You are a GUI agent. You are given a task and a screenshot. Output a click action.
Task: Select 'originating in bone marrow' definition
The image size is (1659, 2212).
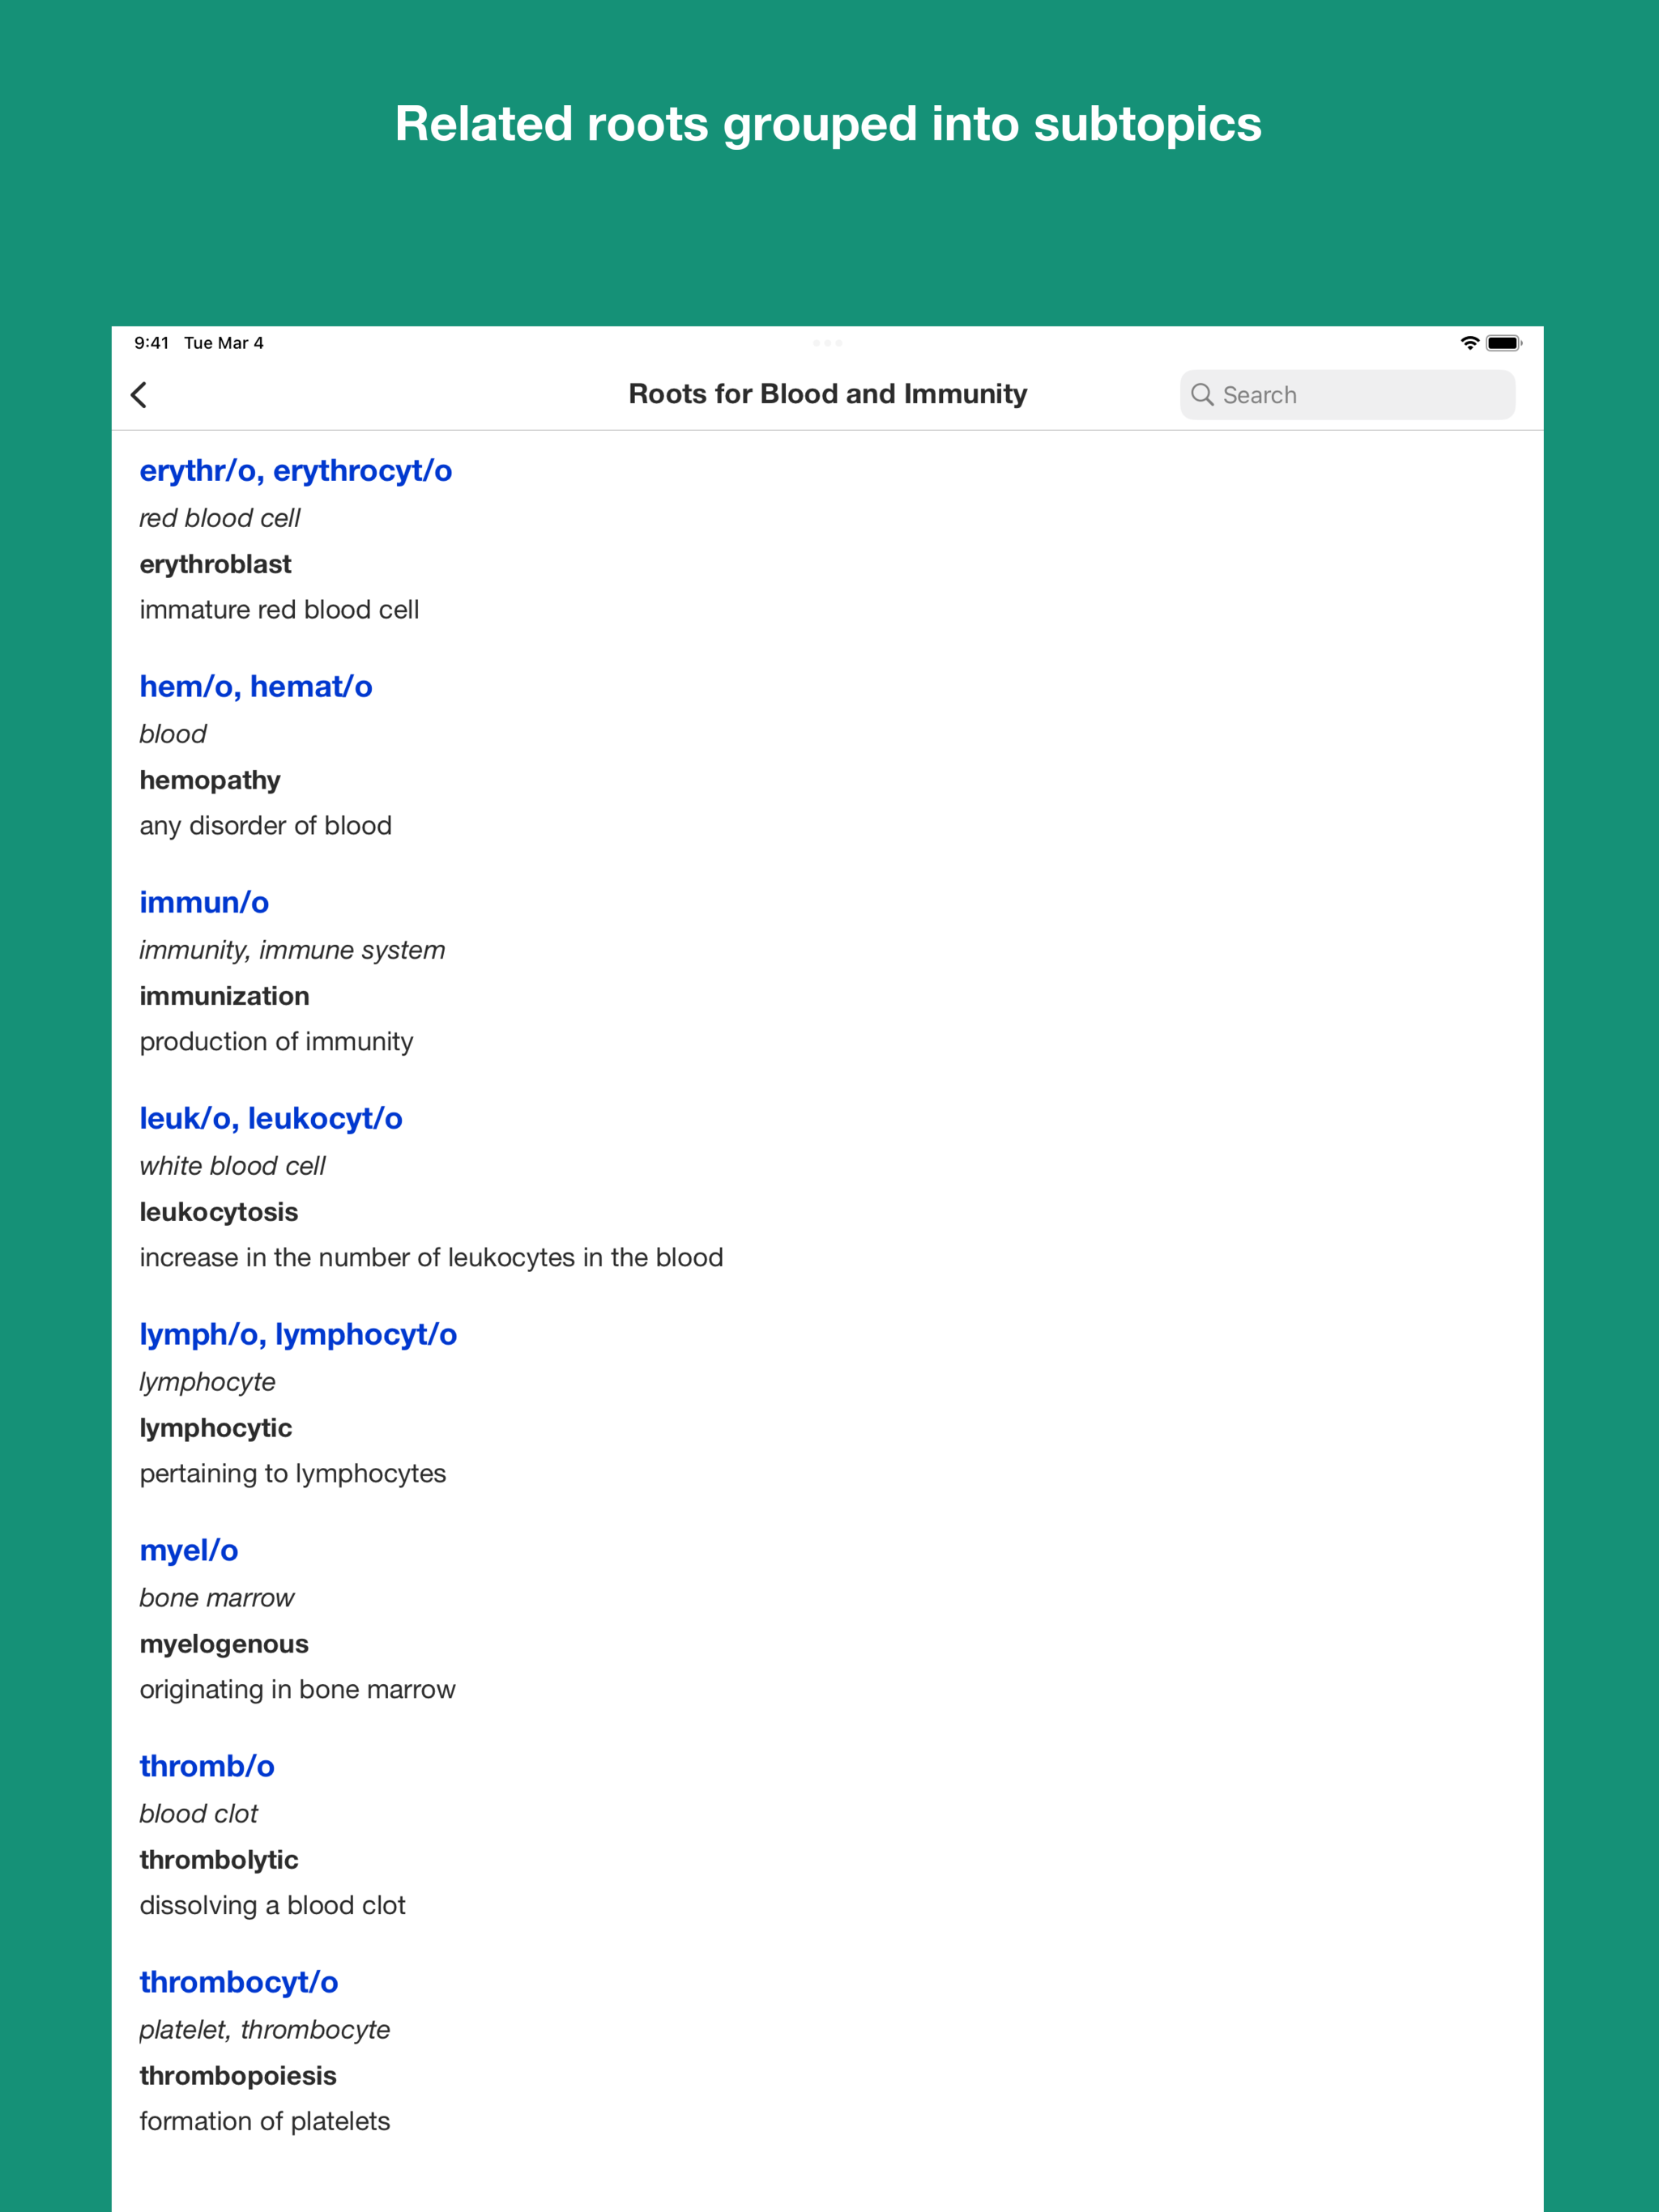pyautogui.click(x=297, y=1690)
